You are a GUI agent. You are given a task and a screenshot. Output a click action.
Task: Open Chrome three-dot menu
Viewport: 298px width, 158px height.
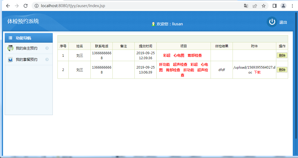(292, 6)
